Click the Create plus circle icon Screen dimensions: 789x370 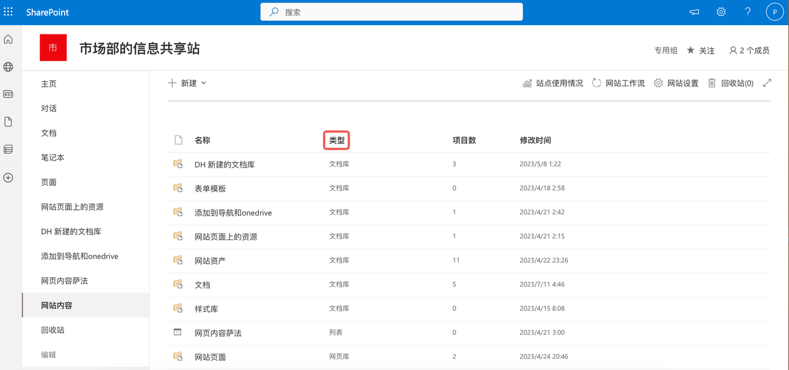(8, 177)
